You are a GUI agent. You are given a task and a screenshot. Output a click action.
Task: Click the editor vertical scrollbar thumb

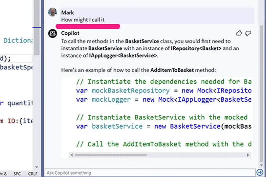(37, 27)
